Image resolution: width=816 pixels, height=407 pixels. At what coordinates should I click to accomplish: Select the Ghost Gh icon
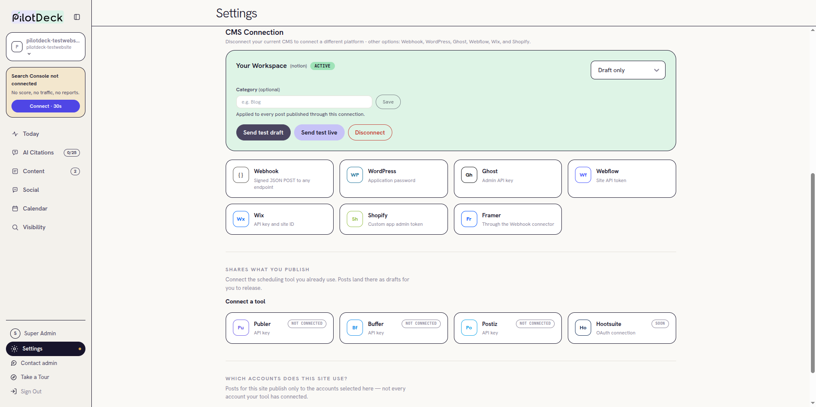[469, 175]
